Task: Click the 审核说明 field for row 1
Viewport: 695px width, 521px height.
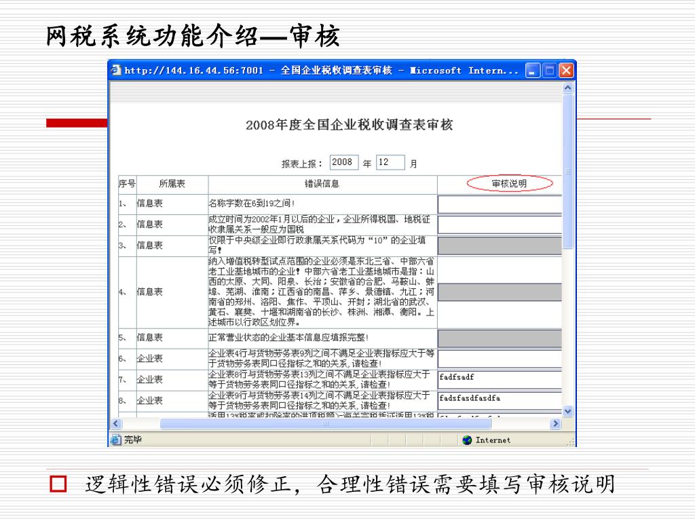Action: [500, 204]
